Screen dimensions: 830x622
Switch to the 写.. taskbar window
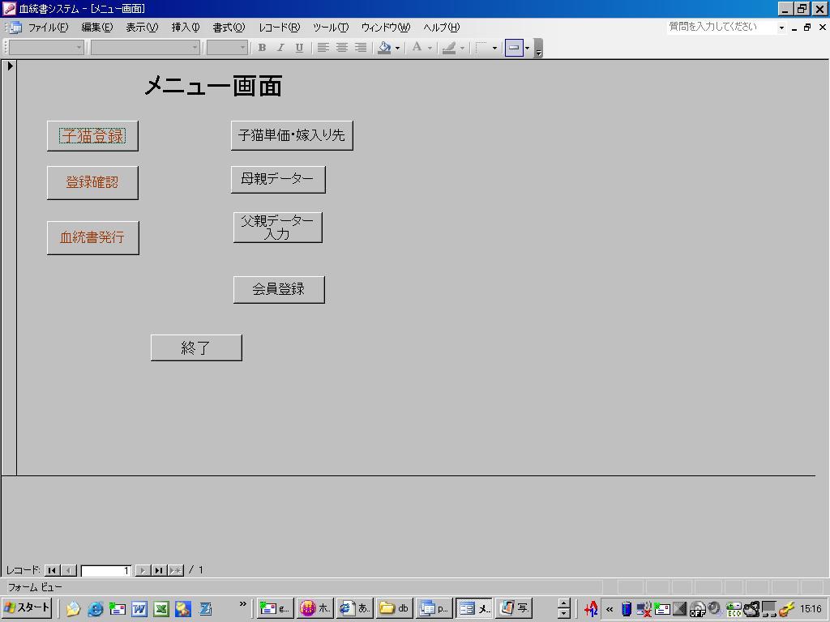pyautogui.click(x=514, y=609)
